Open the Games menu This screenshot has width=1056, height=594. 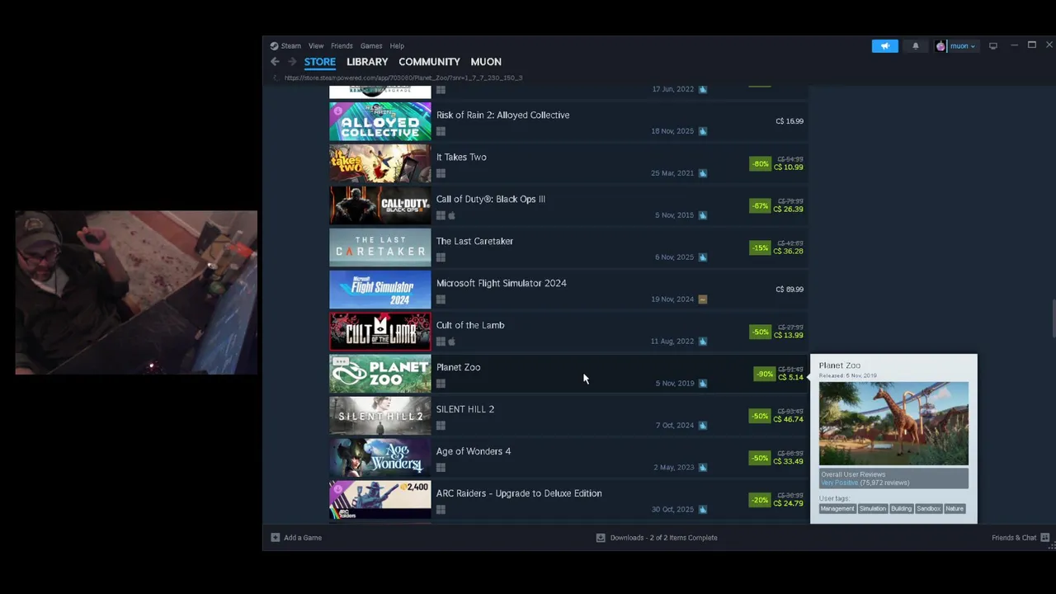pos(371,46)
